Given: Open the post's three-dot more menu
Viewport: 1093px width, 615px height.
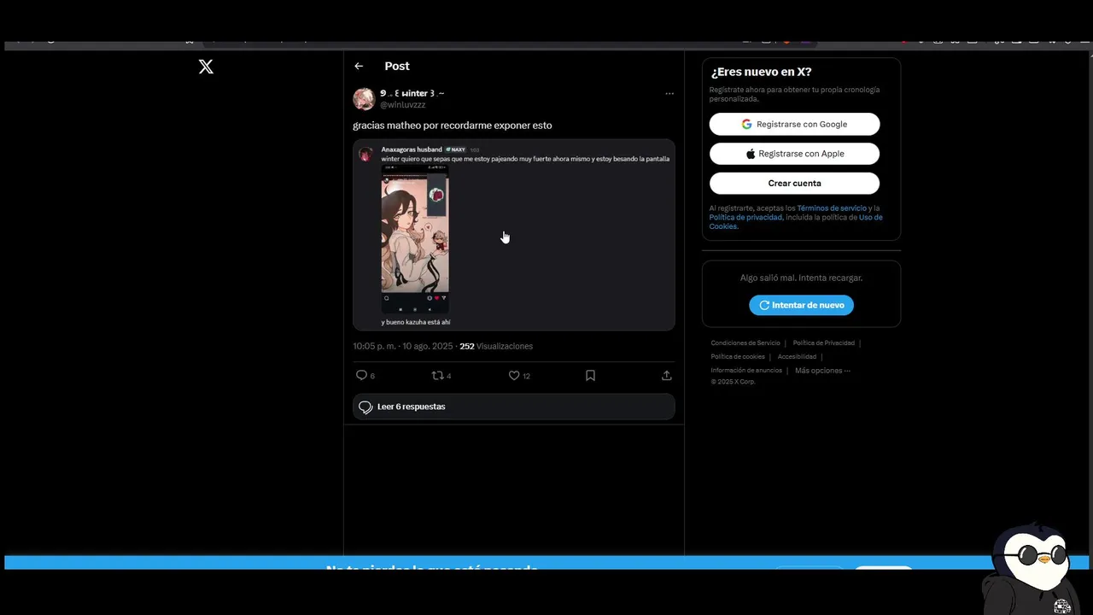Looking at the screenshot, I should (x=669, y=93).
